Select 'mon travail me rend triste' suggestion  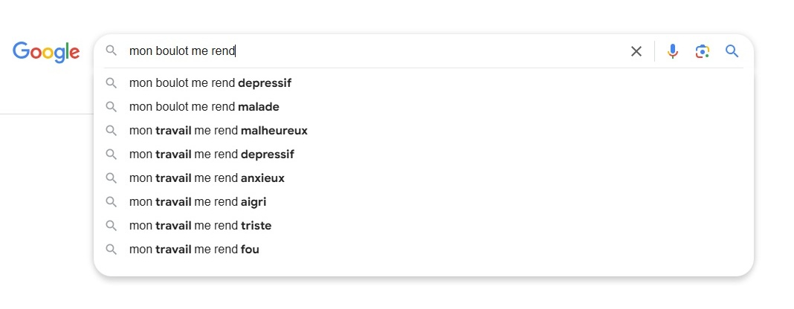(201, 226)
